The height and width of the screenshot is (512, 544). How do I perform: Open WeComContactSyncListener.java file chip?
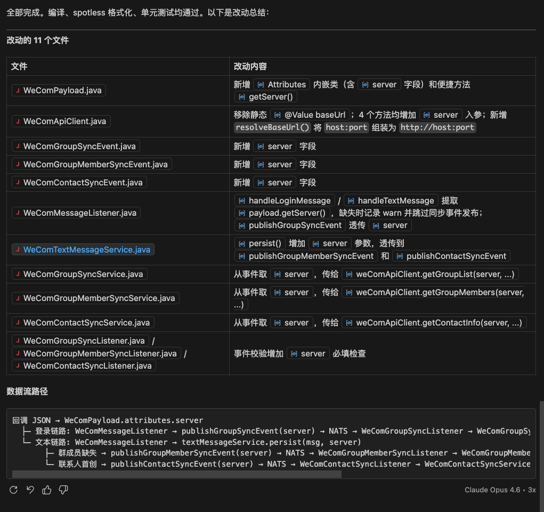tap(84, 365)
